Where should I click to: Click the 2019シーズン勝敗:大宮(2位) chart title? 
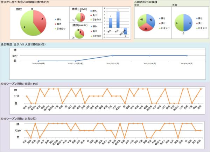pos(23,119)
